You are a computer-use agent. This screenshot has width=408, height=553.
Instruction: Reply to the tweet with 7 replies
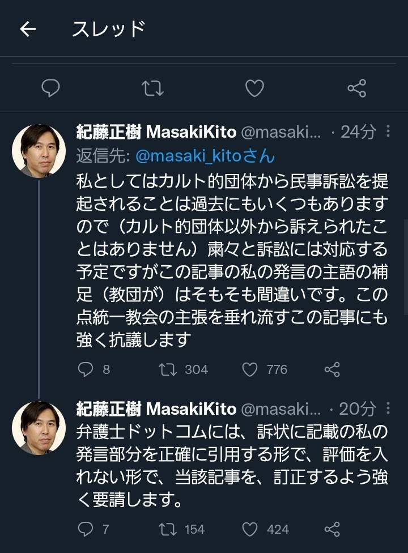85,529
